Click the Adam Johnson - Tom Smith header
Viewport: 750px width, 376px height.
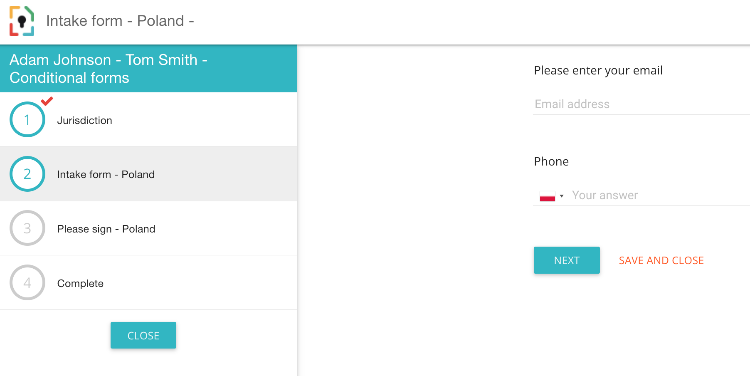coord(109,69)
